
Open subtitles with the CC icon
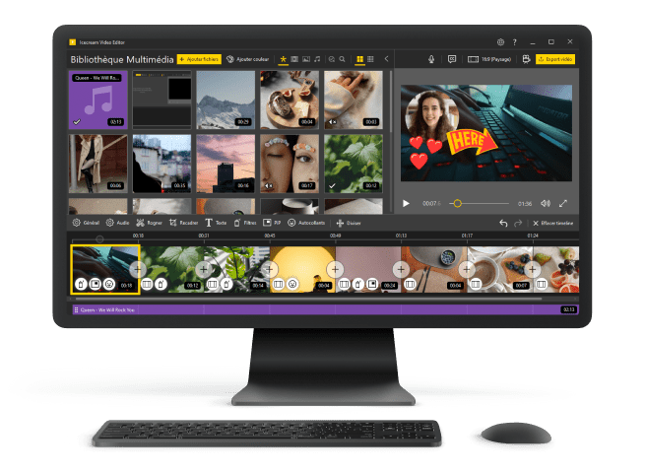pos(452,59)
